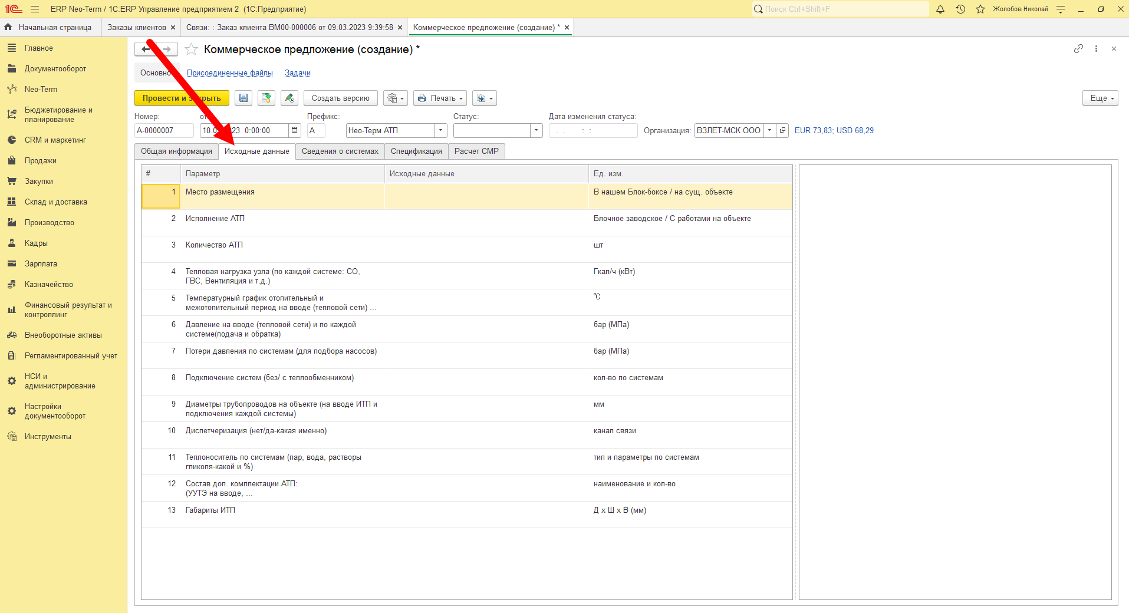The width and height of the screenshot is (1129, 613).
Task: Open Присоединенные файлы link
Action: [230, 73]
